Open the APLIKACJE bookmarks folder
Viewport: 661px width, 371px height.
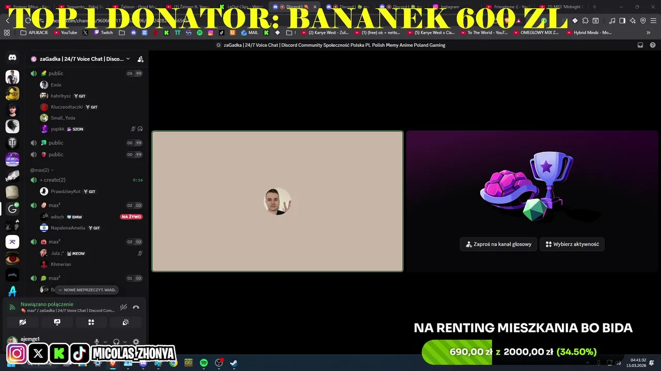(x=35, y=32)
